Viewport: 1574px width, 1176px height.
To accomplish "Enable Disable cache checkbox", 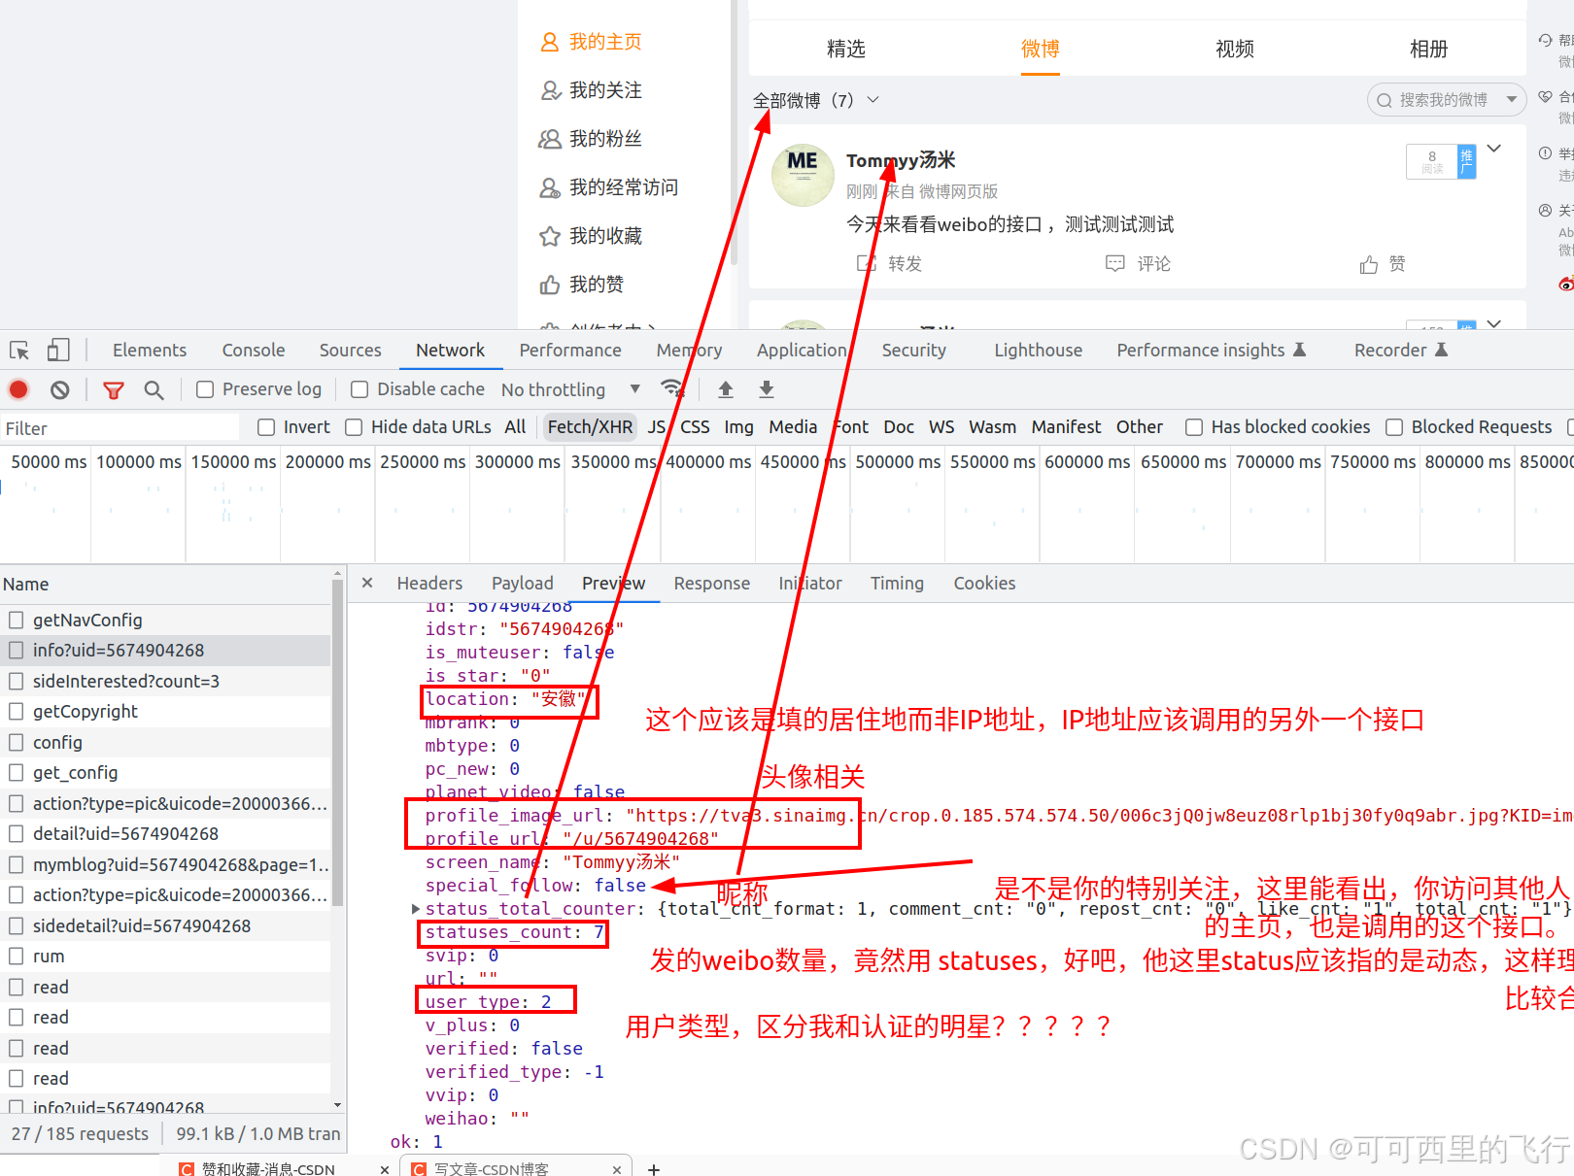I will (x=359, y=389).
